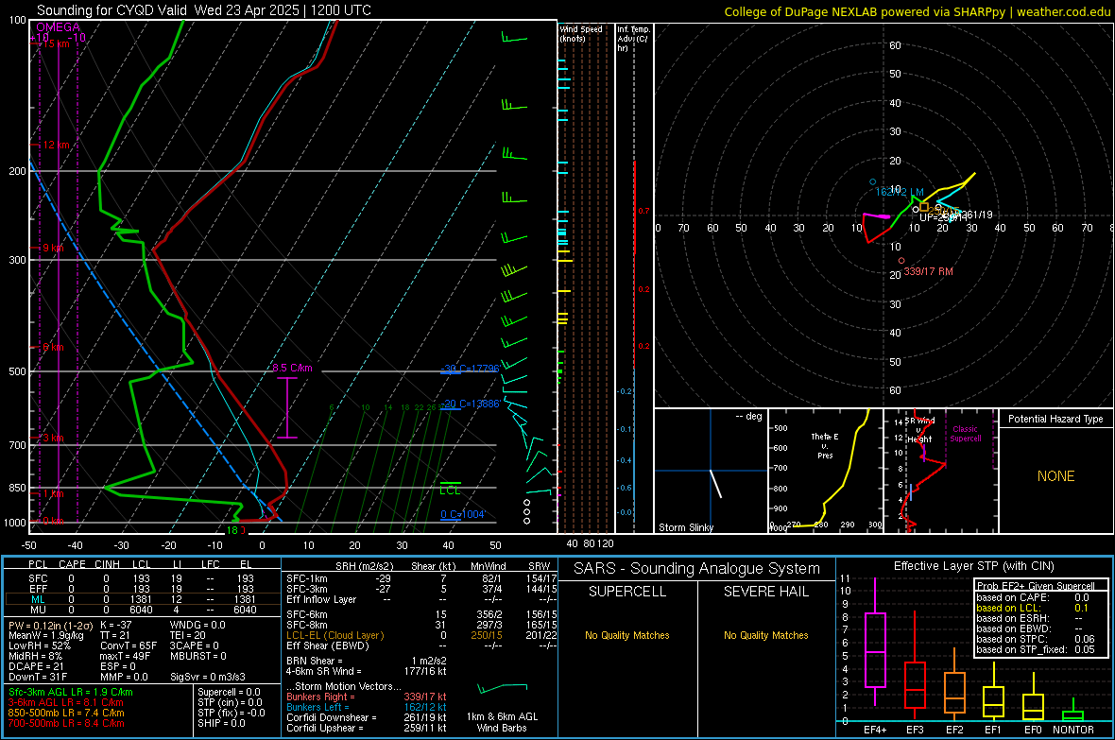The height and width of the screenshot is (740, 1115).
Task: Click the 'based on STPC:' row
Action: 1036,639
